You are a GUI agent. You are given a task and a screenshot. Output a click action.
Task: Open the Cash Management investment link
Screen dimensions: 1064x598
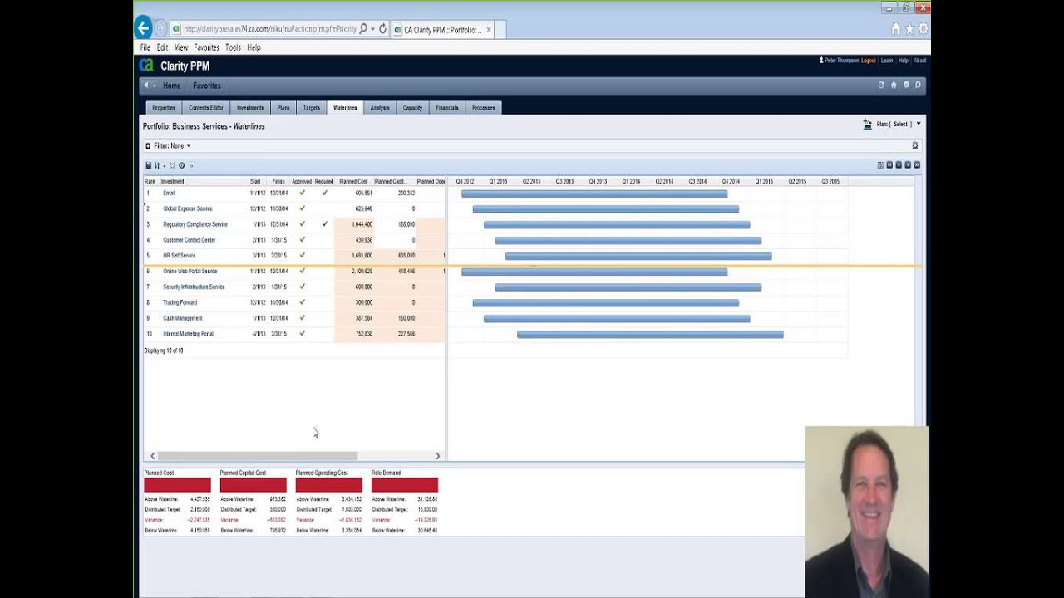coord(181,318)
